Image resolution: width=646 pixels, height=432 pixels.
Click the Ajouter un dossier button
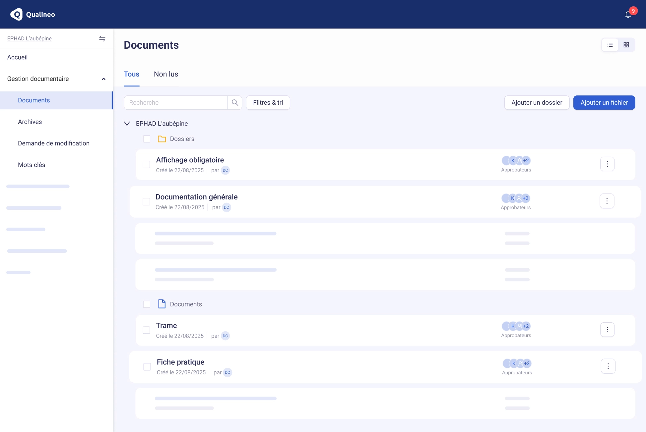click(537, 103)
